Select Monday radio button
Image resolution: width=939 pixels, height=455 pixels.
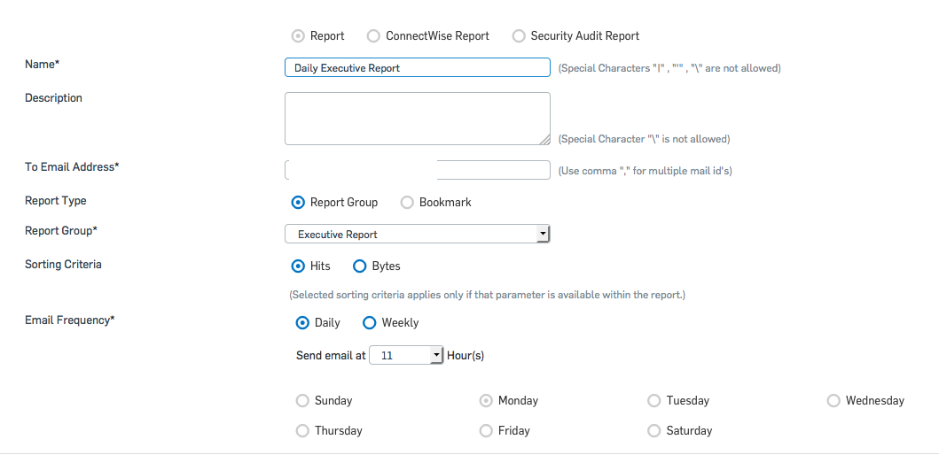click(x=486, y=401)
